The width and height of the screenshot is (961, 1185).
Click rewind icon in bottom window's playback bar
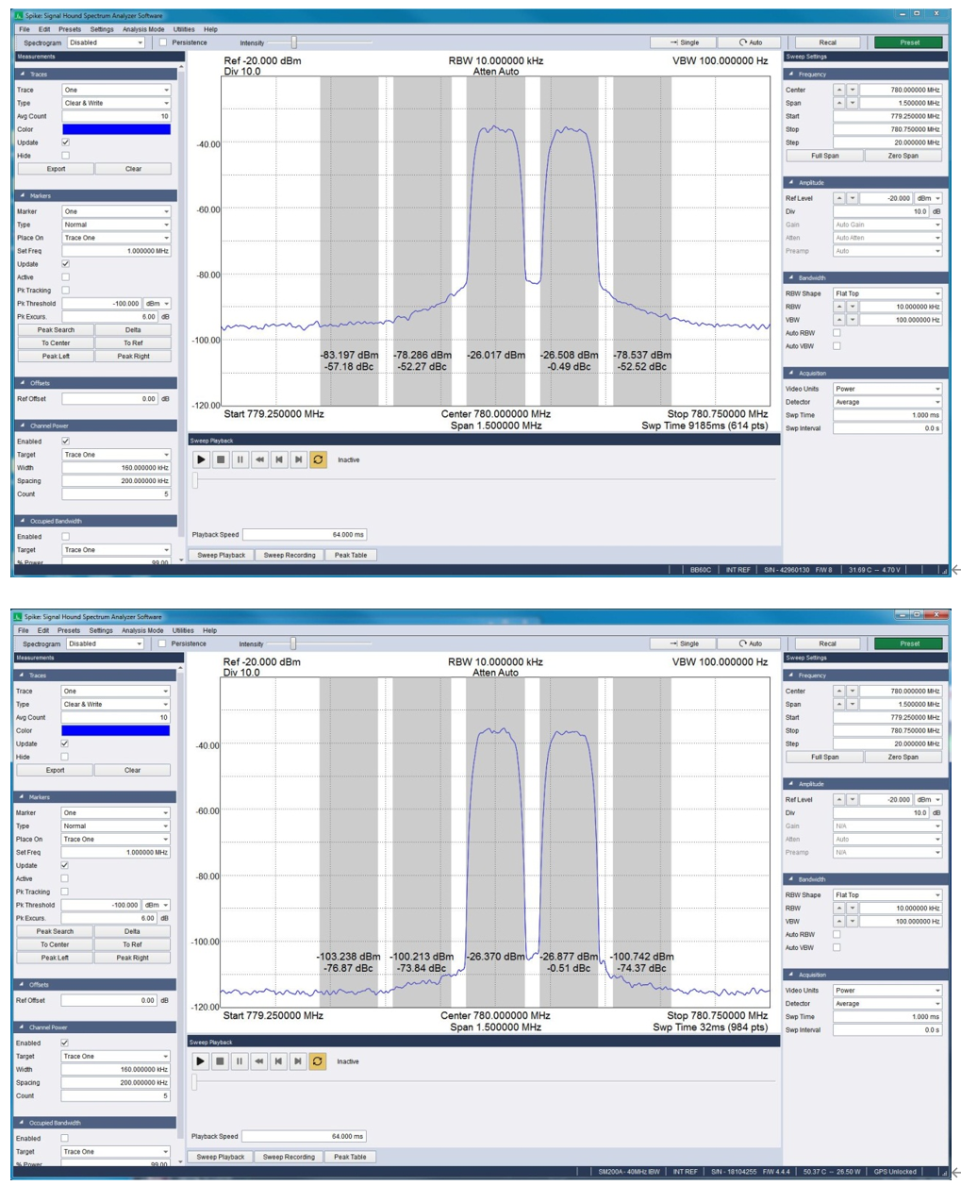[x=258, y=1061]
